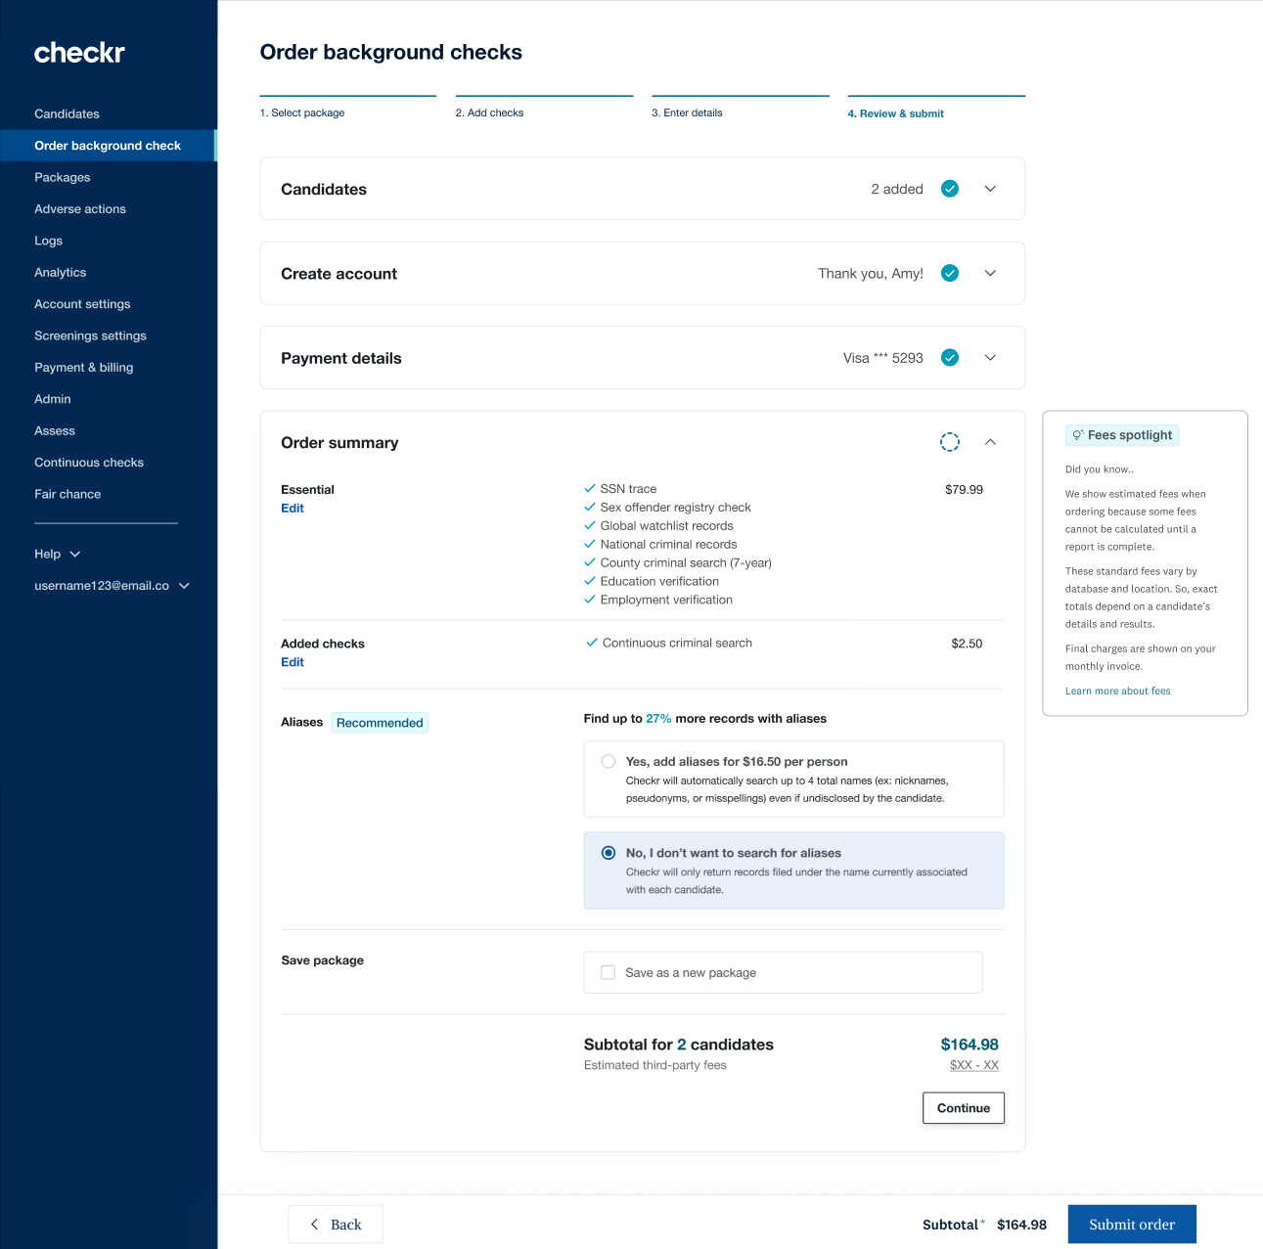This screenshot has width=1263, height=1249.
Task: Click 'Sex offender registry check' item
Action: tap(676, 507)
